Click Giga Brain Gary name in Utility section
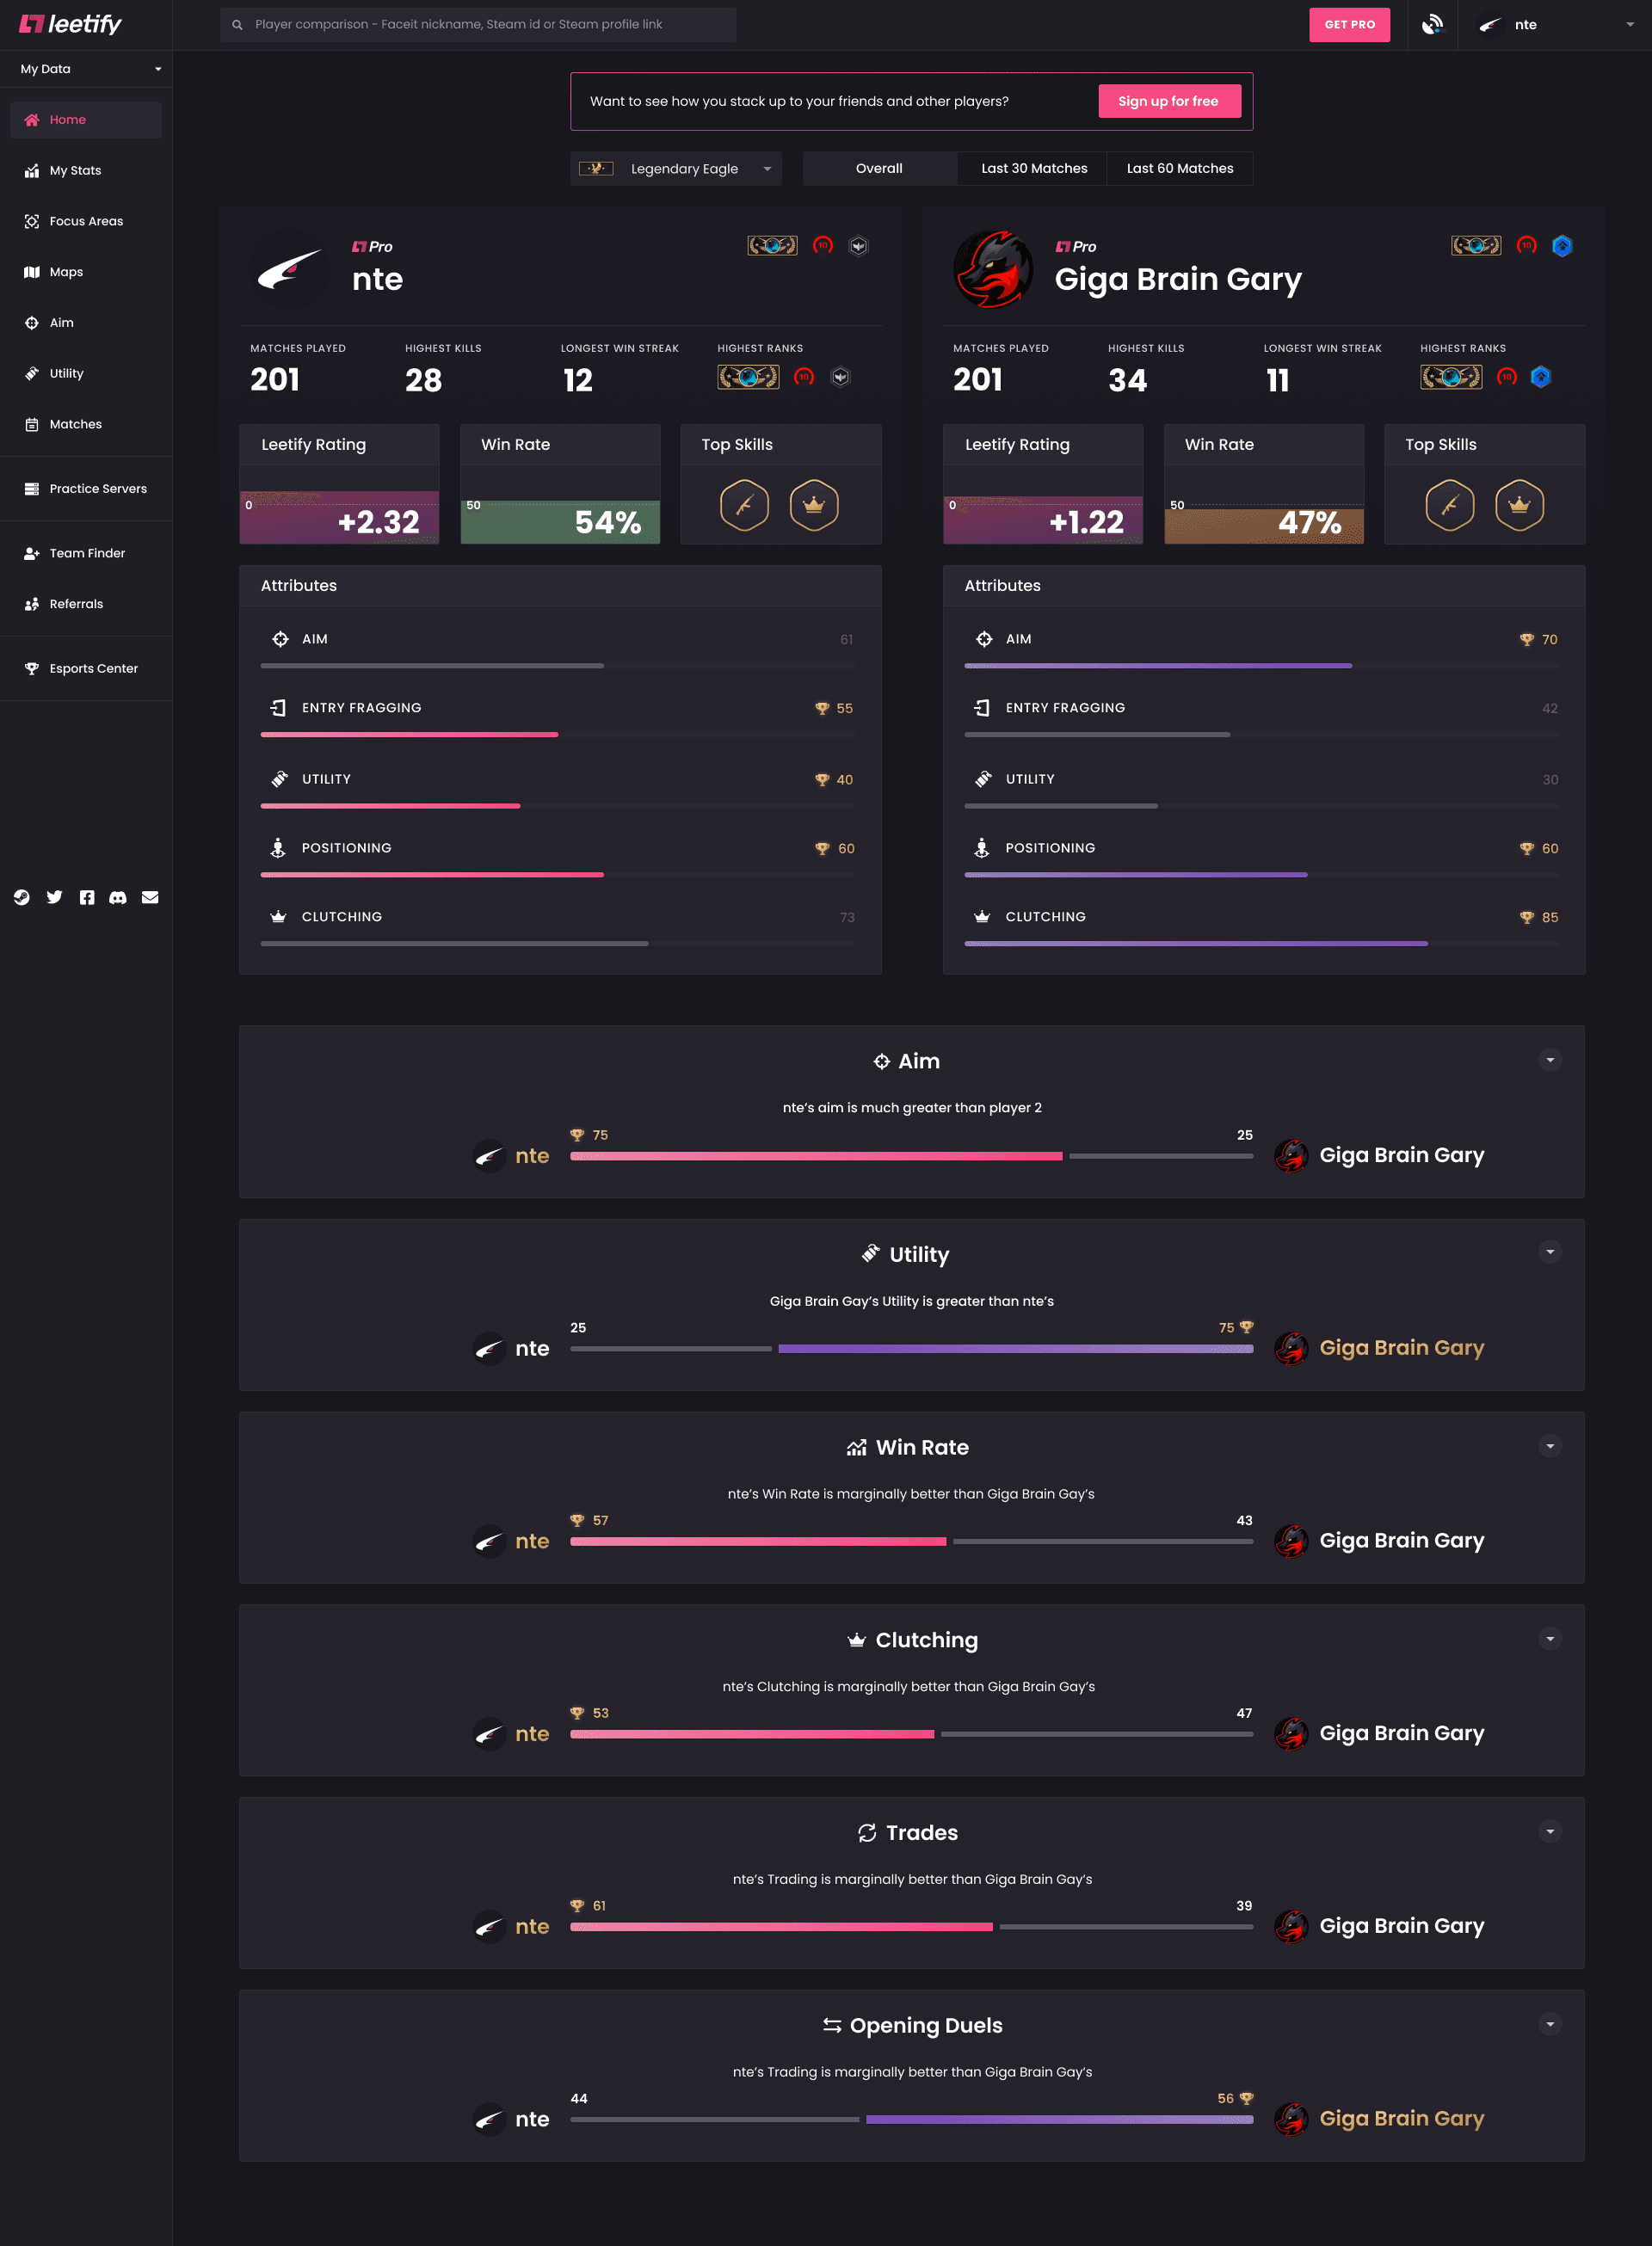1652x2246 pixels. coord(1401,1347)
